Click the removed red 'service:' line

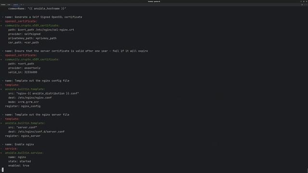coord(12,148)
